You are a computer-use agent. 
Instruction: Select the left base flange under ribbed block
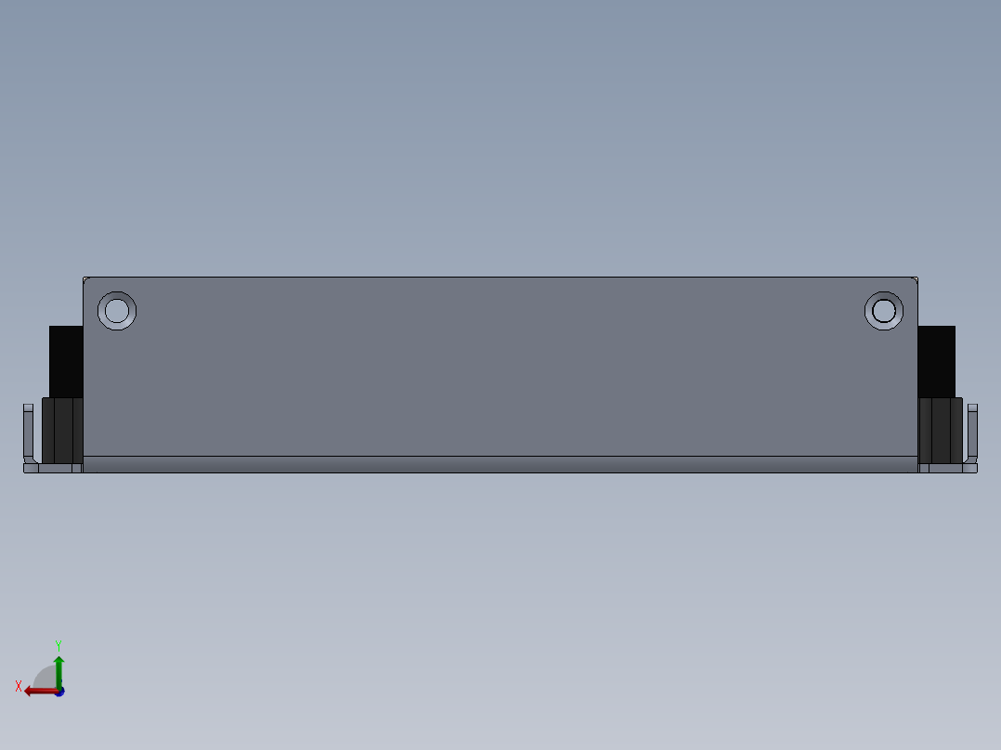click(53, 469)
